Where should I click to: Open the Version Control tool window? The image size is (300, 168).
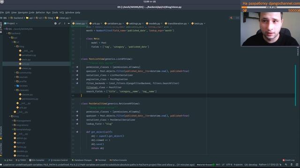coord(58,160)
